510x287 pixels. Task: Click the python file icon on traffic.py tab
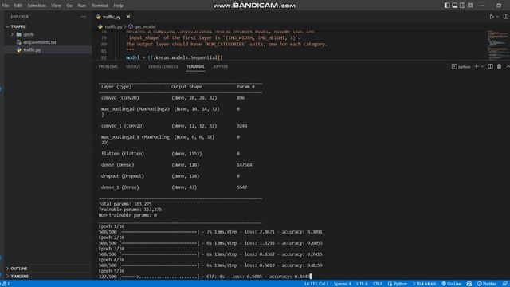click(98, 17)
